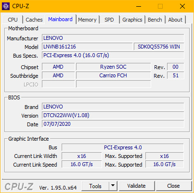
Task: Click the Southbridge vendor AMD field
Action: pos(58,75)
